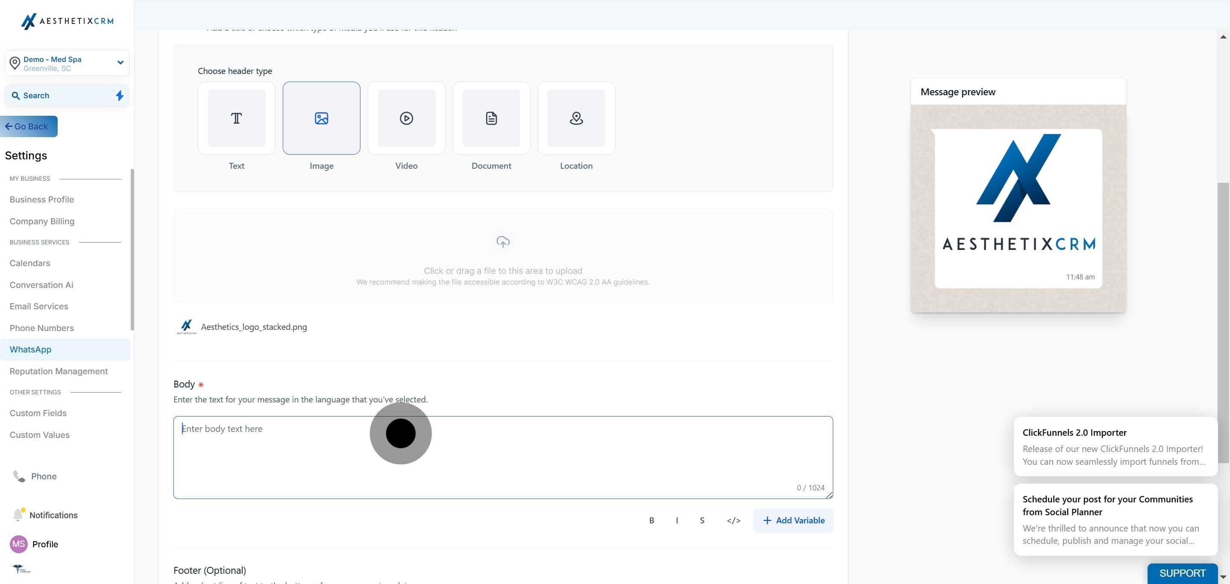Select the Text header type icon

pyautogui.click(x=236, y=118)
